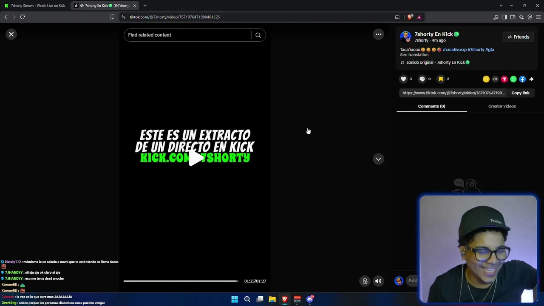The height and width of the screenshot is (306, 544).
Task: Bookmark this page in the browser
Action: coord(112,17)
